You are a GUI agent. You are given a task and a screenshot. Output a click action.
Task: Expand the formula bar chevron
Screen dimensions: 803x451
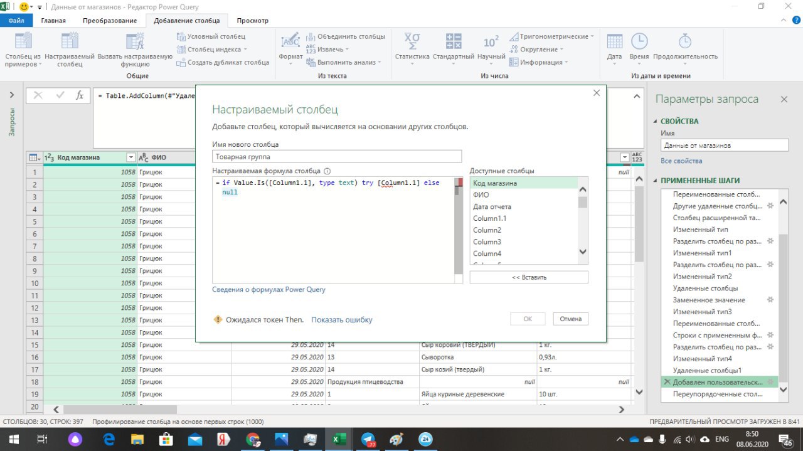637,96
